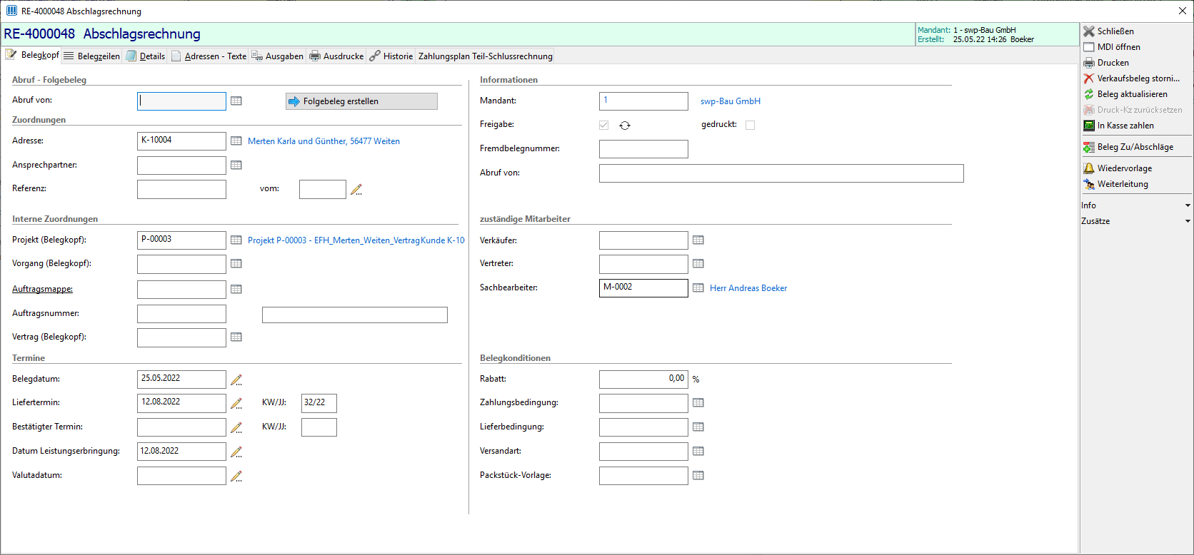Open lookup icon for Vertrag (Belegkopf)
1194x555 pixels.
point(236,337)
